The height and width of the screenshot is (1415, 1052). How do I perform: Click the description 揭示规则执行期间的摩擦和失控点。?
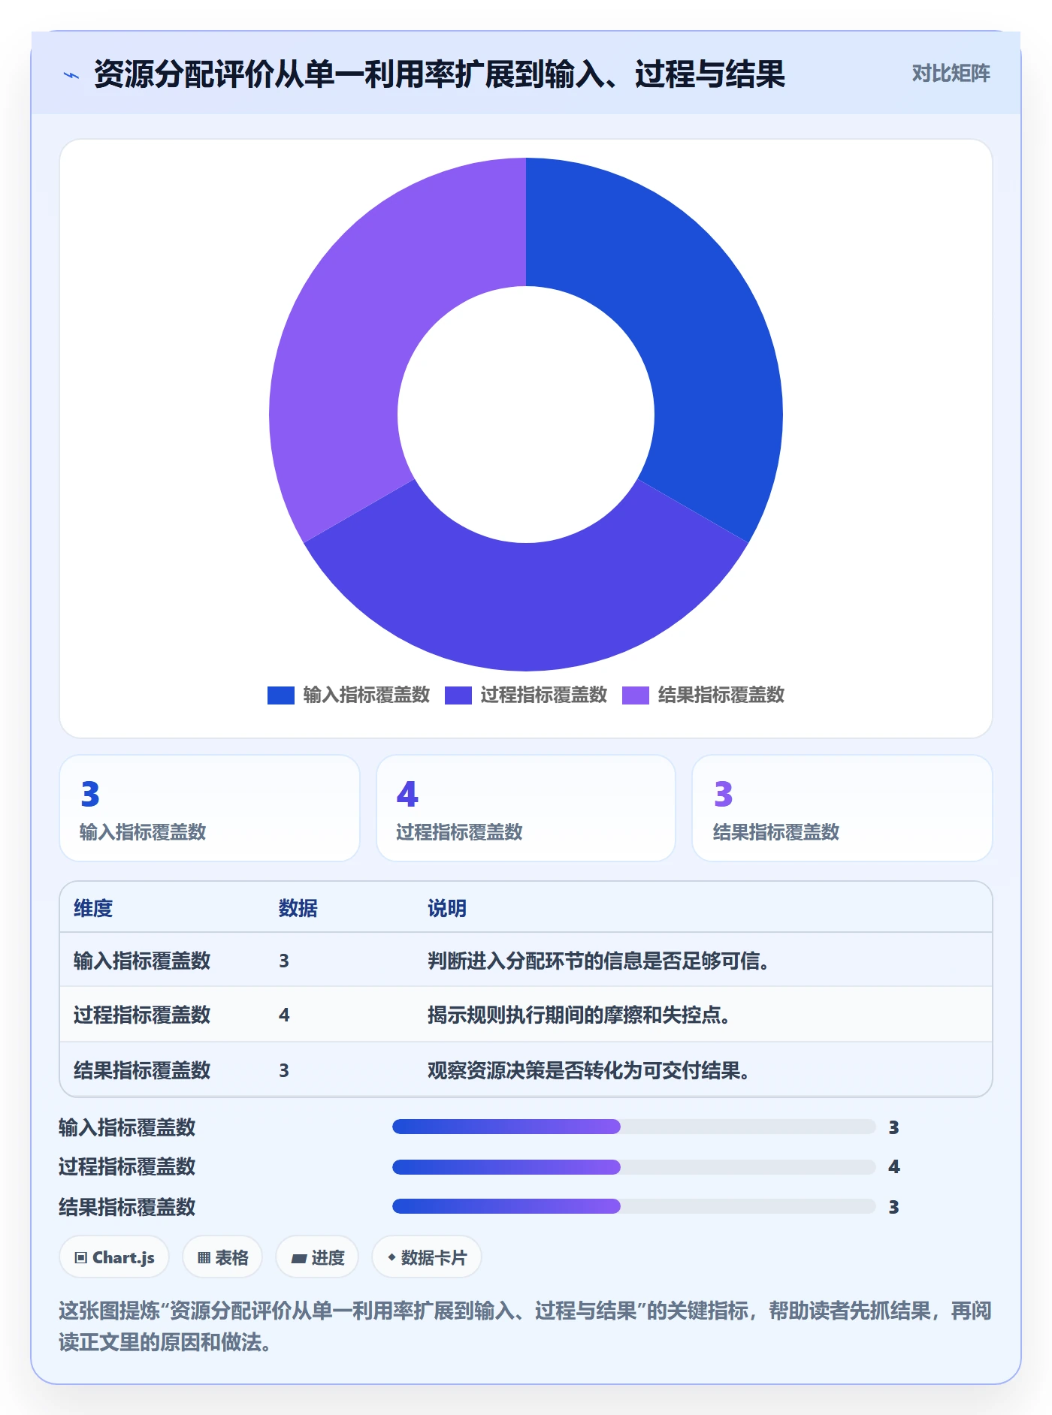tap(579, 1015)
